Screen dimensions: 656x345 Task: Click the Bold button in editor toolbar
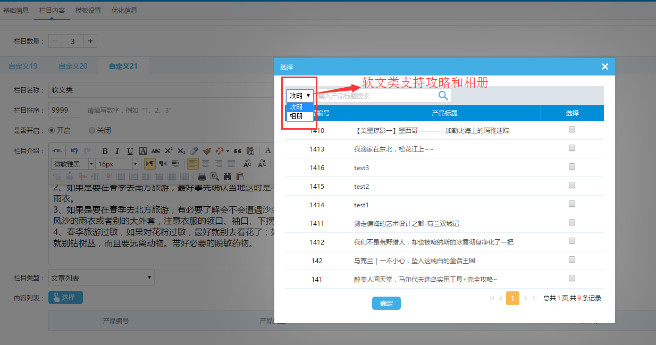[105, 151]
